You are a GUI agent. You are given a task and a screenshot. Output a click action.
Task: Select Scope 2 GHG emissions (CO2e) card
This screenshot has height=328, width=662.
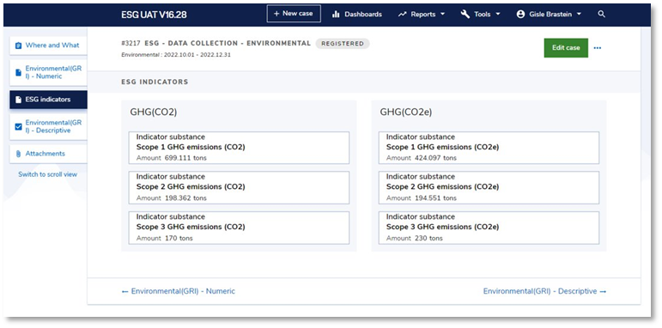coord(489,187)
